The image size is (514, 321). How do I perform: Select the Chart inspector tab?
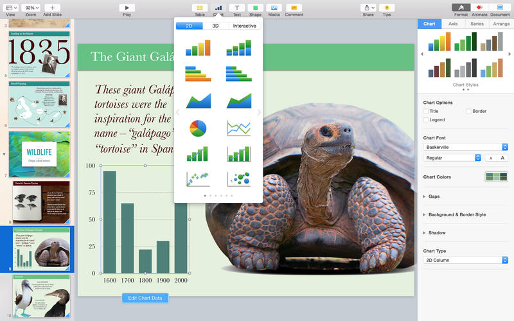(x=429, y=24)
